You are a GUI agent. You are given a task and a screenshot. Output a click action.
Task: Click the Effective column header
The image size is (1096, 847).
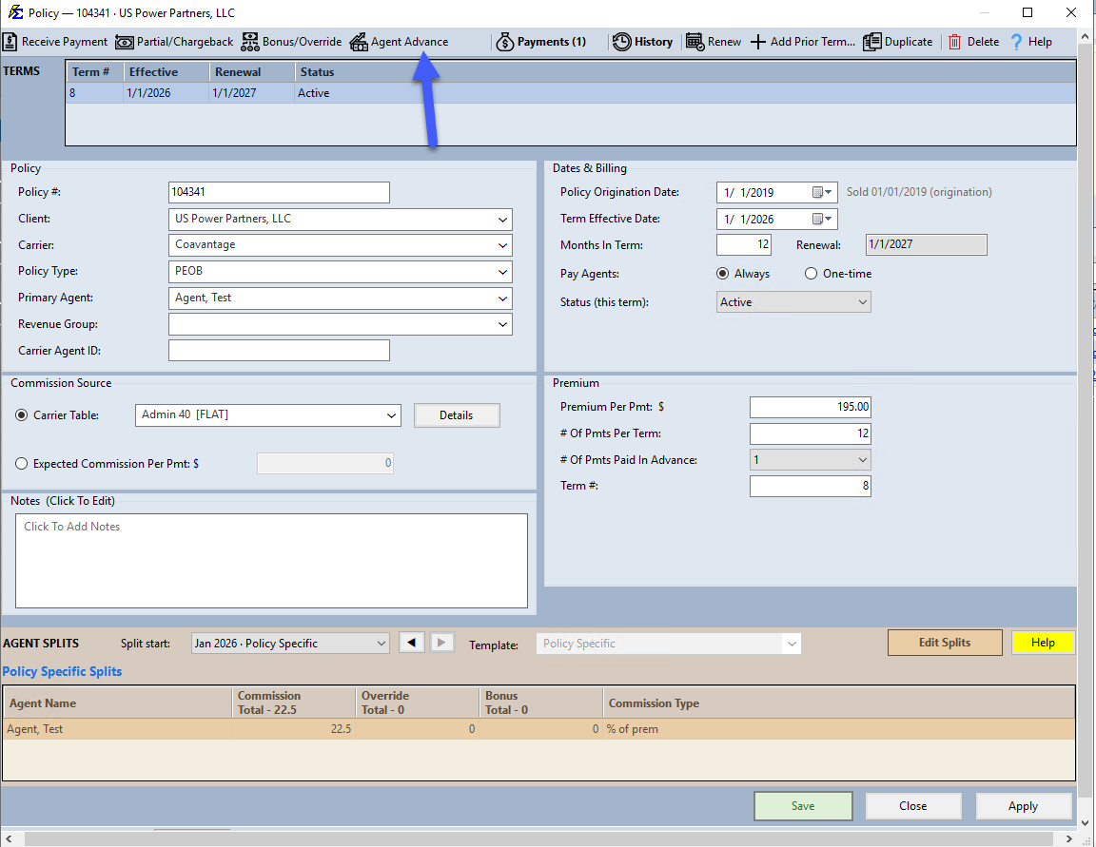(166, 72)
